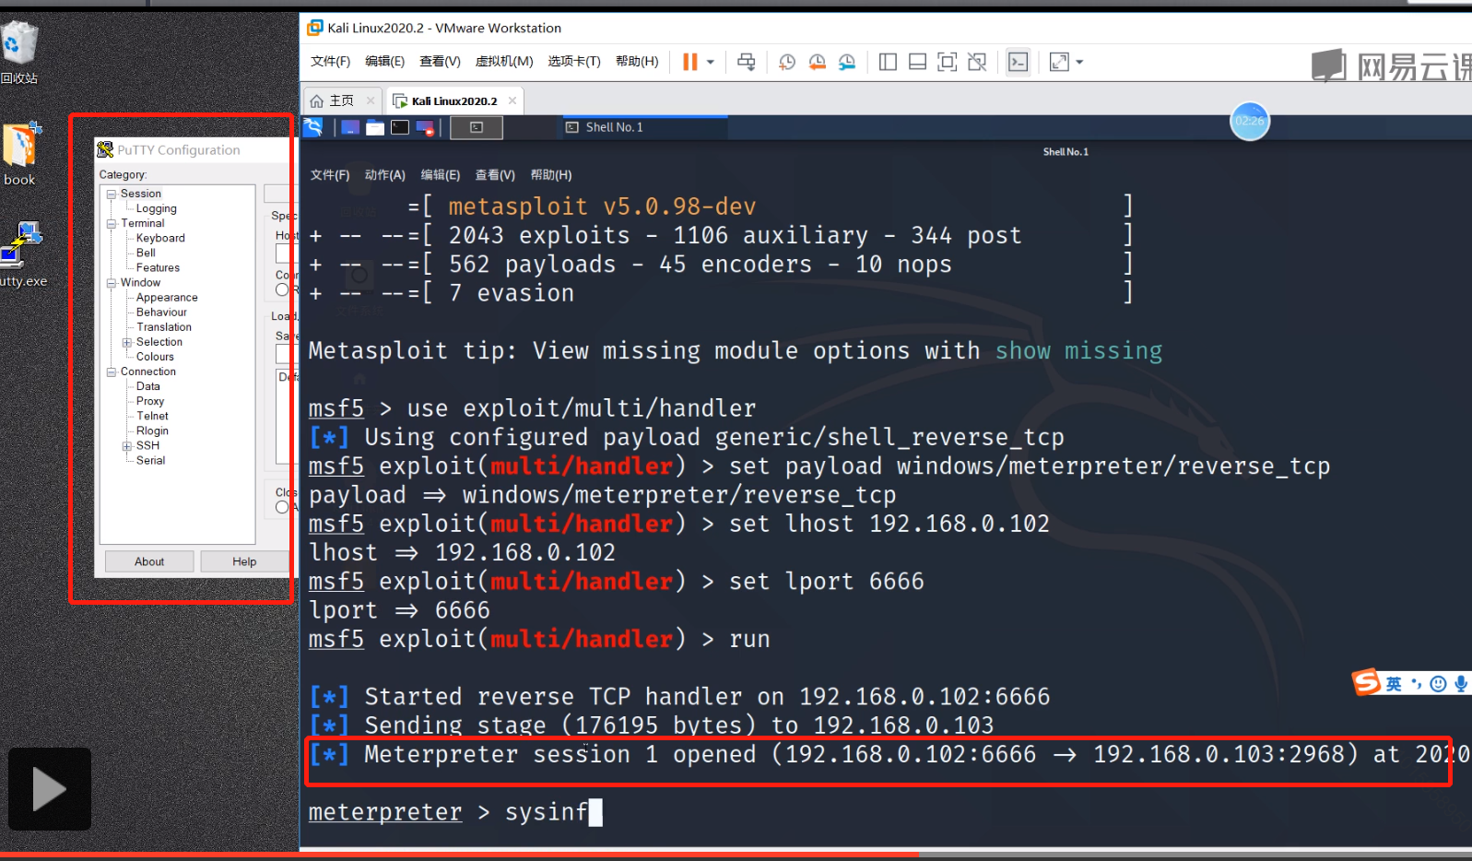1472x861 pixels.
Task: Open the Kali applications menu dragon icon
Action: coord(313,127)
